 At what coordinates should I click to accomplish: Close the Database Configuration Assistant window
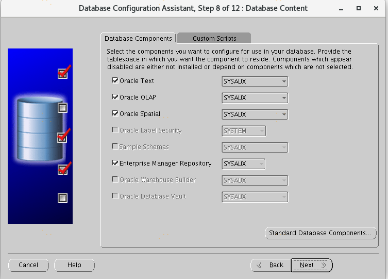374,8
